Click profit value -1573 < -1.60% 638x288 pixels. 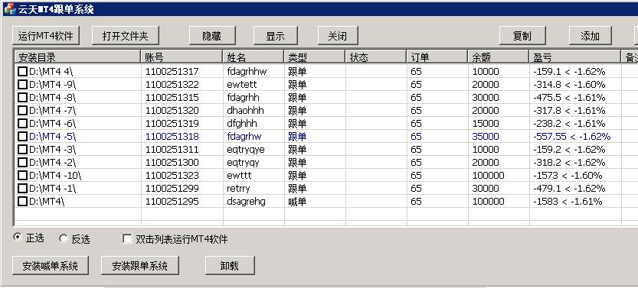coord(568,176)
